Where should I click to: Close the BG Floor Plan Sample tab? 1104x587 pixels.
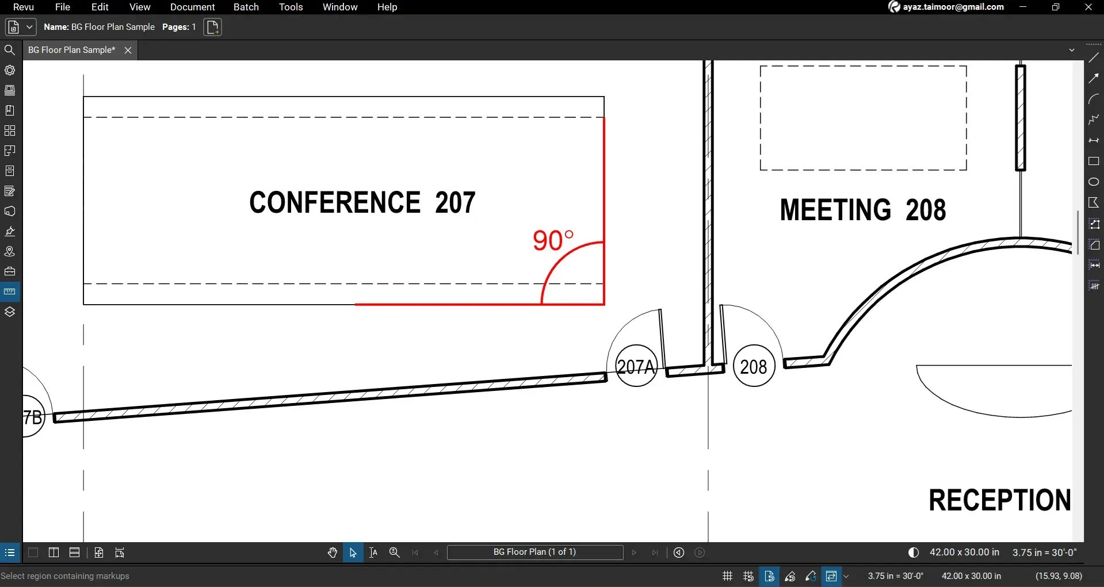coord(128,50)
